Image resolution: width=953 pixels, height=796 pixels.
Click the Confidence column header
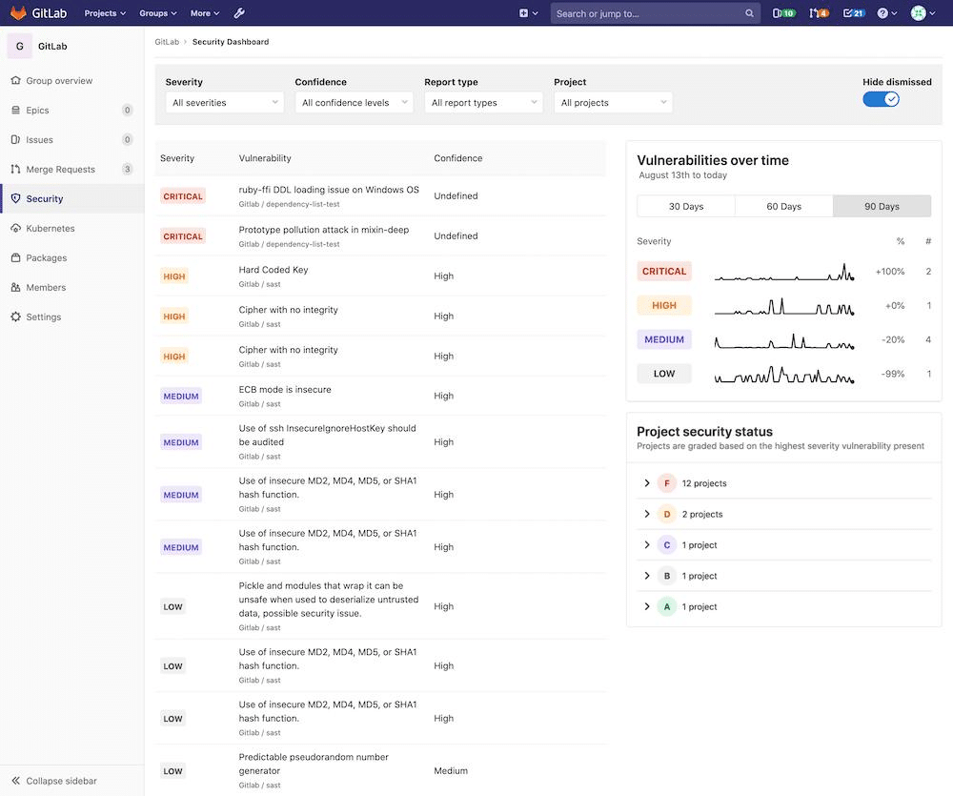pos(458,158)
